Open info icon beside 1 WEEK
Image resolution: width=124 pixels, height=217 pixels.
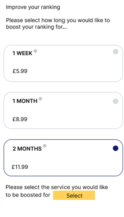pos(35,51)
